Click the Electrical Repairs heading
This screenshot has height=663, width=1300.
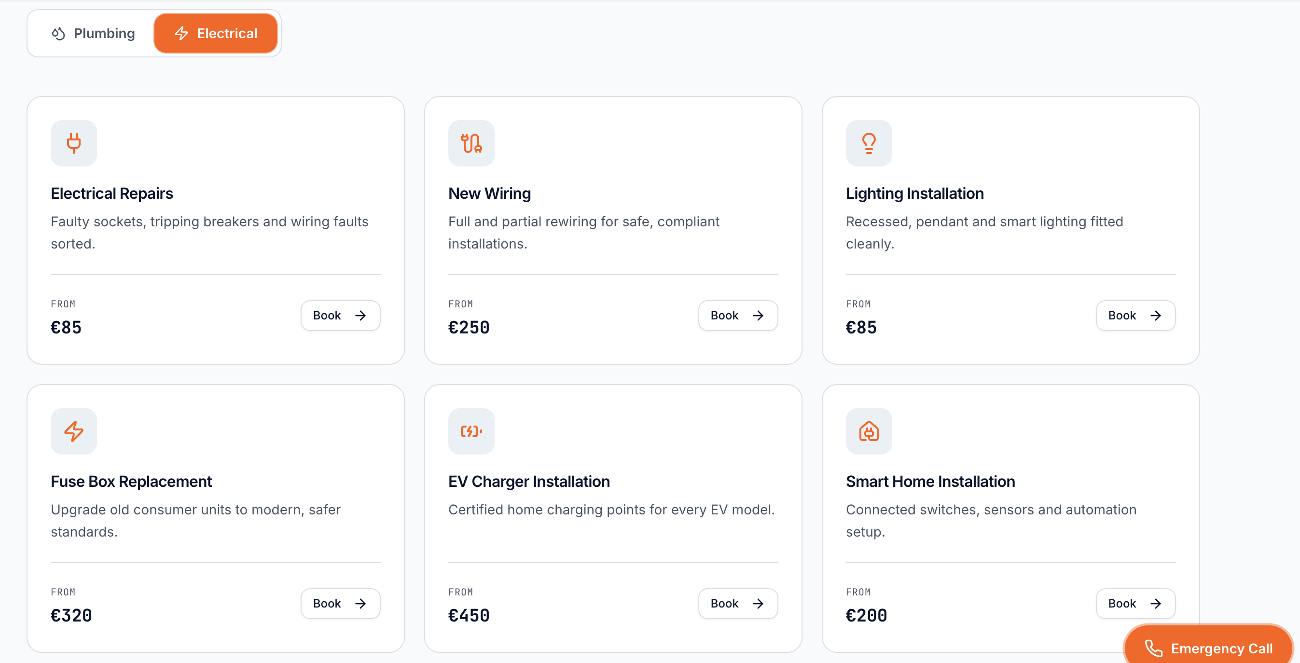pyautogui.click(x=111, y=193)
